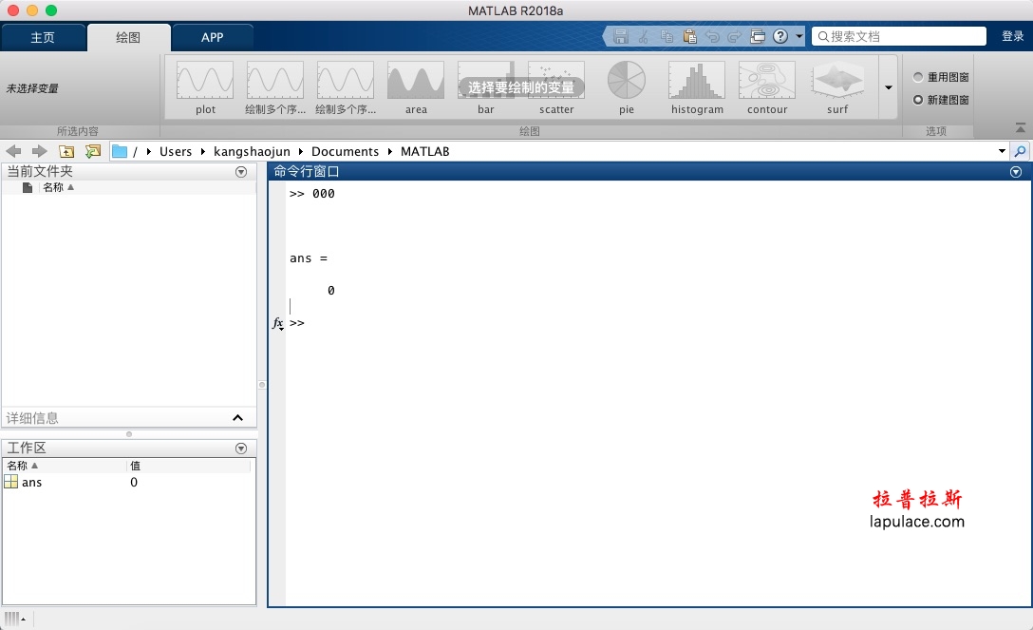Choose the bar chart type

pyautogui.click(x=485, y=88)
